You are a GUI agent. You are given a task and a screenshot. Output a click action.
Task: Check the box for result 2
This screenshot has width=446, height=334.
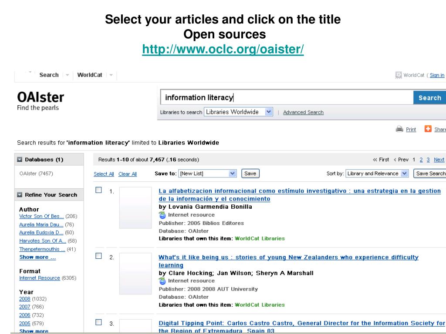(x=98, y=256)
